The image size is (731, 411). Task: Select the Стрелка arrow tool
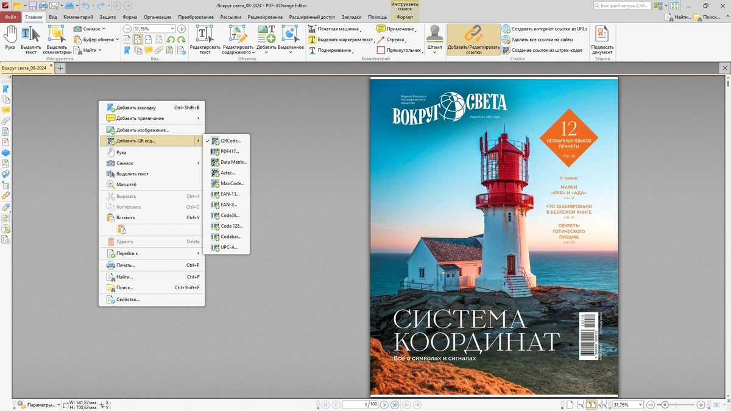click(392, 40)
